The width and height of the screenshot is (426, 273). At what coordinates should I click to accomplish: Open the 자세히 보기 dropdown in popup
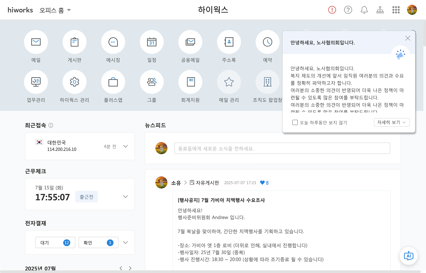click(x=392, y=122)
